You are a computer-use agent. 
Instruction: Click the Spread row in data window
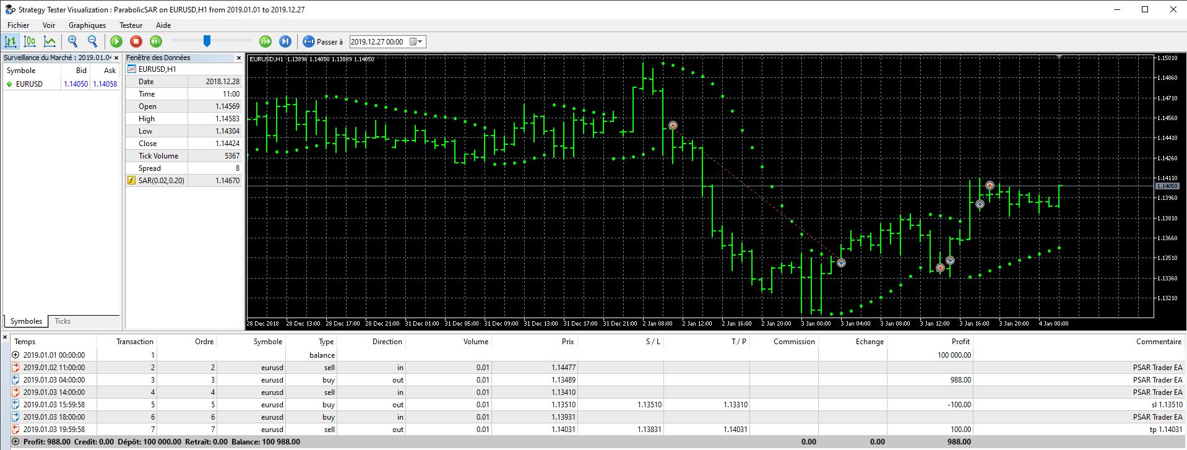[x=184, y=168]
